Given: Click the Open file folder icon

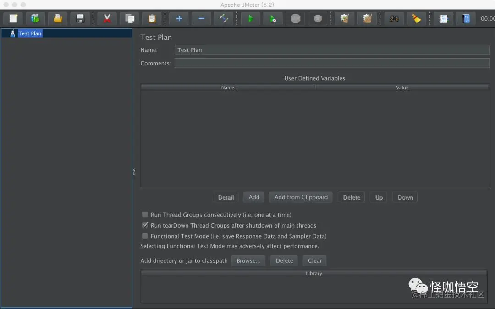Looking at the screenshot, I should (57, 19).
